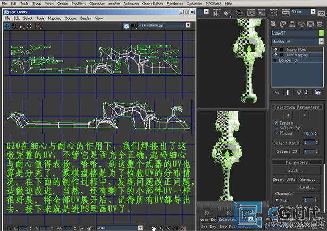The width and height of the screenshot is (327, 231).
Task: Click the Load... button in Parameters
Action: coord(308,187)
